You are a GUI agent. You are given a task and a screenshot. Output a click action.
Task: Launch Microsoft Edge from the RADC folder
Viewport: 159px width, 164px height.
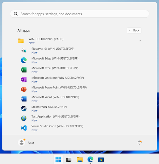tap(24, 60)
